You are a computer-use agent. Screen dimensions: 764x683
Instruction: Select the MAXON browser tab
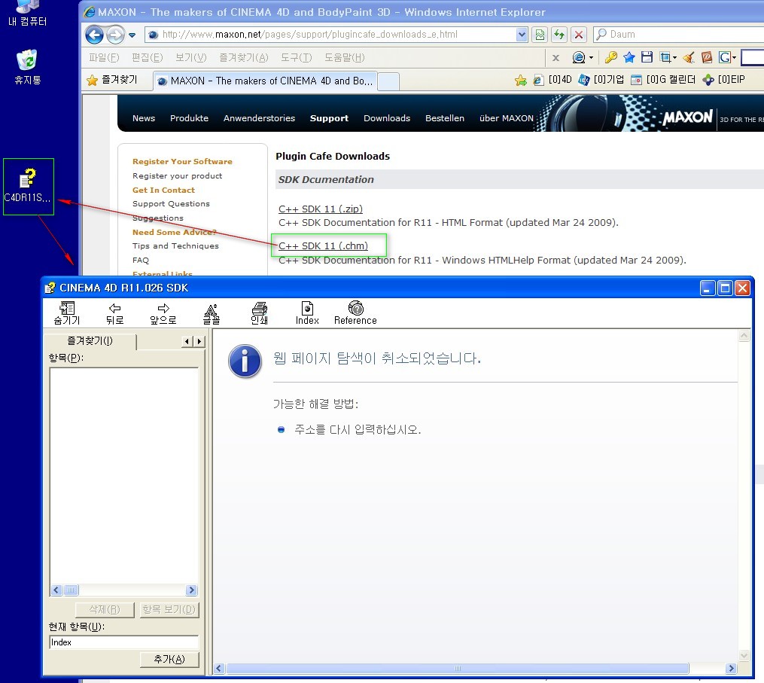[266, 81]
